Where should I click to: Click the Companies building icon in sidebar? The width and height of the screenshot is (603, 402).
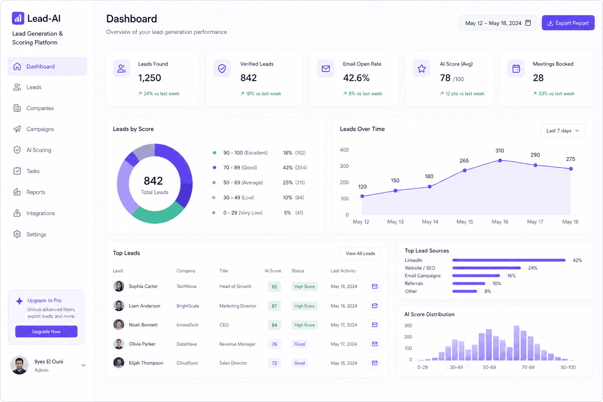click(17, 108)
